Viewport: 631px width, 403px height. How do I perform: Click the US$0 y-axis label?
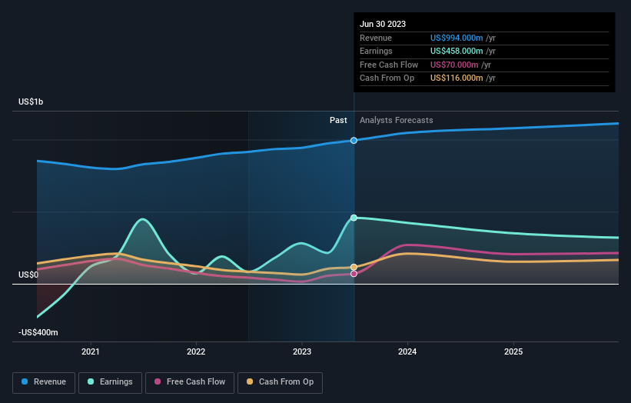coord(28,275)
